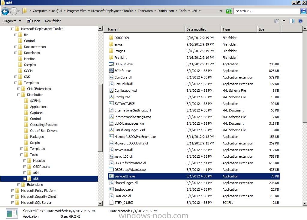
Task: Click the folder tree scroll down arrow
Action: 100,204
